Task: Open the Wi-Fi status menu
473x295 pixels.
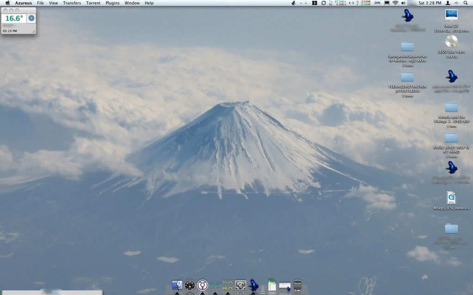Action: (395, 3)
